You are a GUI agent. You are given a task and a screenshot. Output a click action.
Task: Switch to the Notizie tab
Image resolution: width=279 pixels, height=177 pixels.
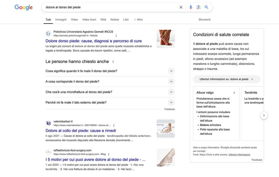[114, 20]
